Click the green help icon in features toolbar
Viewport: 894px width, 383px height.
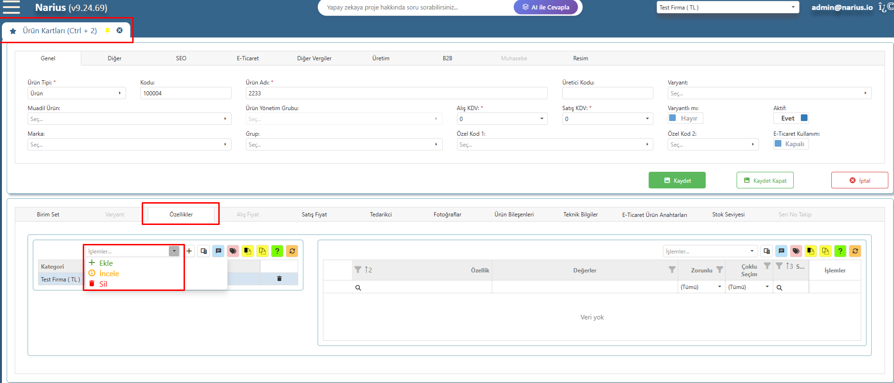(840, 251)
